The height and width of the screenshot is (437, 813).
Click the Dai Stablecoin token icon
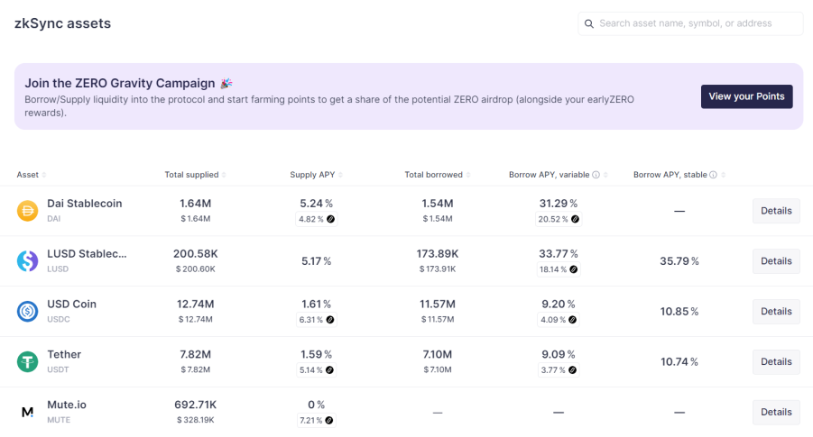click(27, 211)
